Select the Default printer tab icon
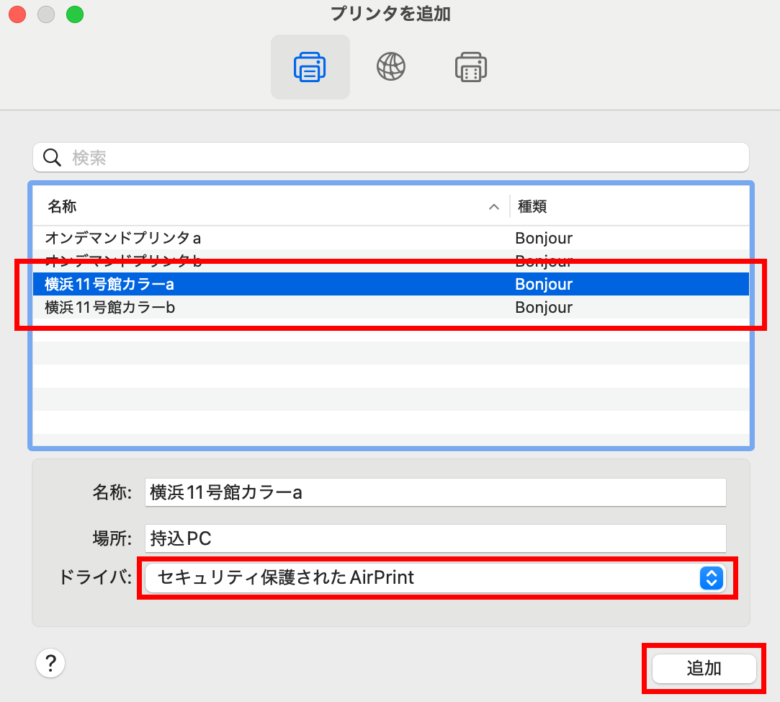 [x=310, y=67]
